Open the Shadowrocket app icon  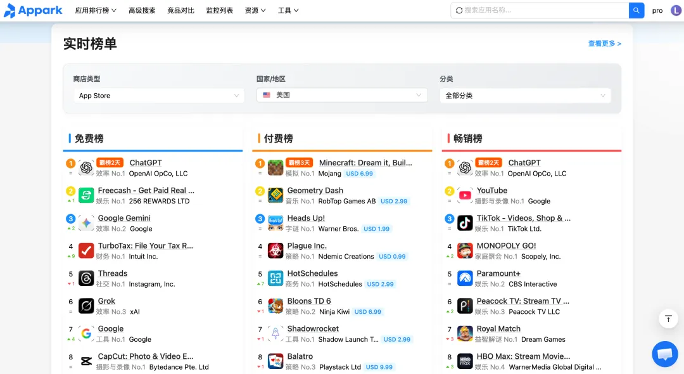pos(275,333)
